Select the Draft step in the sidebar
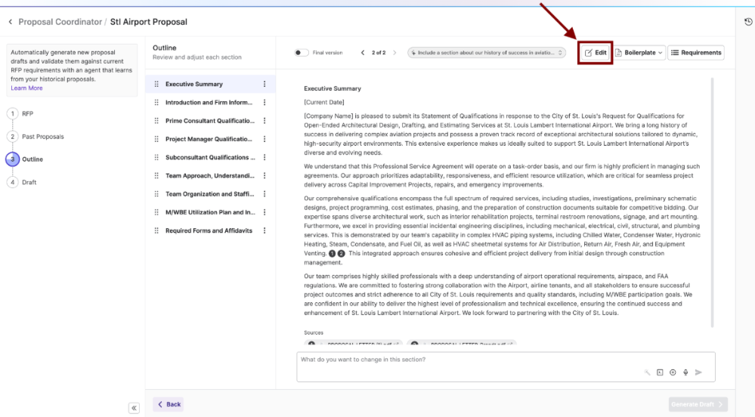Viewport: 755px width, 417px height. pos(29,183)
